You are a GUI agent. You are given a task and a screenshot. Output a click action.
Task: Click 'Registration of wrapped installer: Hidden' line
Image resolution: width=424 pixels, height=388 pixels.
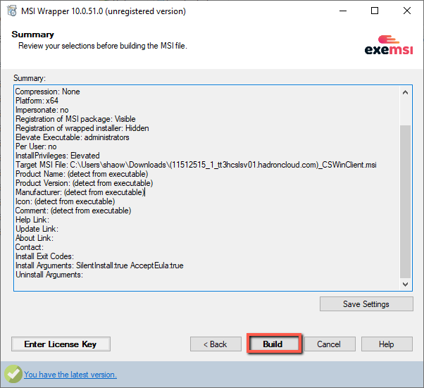tap(82, 128)
